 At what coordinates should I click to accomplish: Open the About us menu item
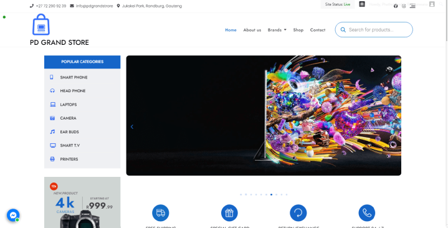pos(252,30)
